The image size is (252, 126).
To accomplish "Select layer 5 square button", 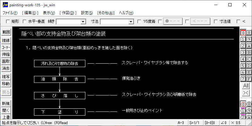I will click(x=243, y=66).
